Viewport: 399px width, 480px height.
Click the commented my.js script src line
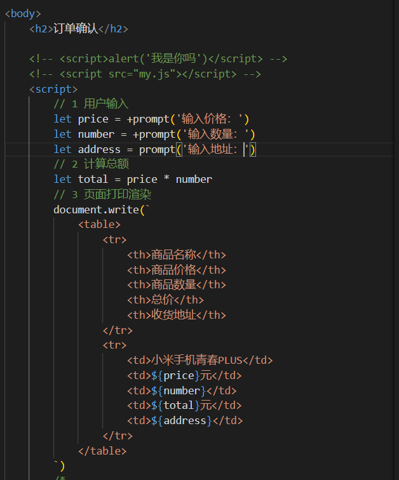pyautogui.click(x=145, y=74)
